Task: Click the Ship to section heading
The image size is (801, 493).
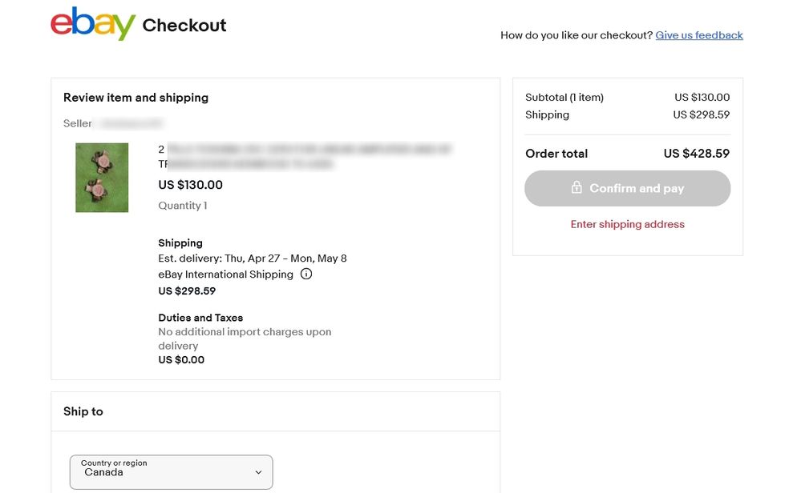Action: tap(83, 411)
